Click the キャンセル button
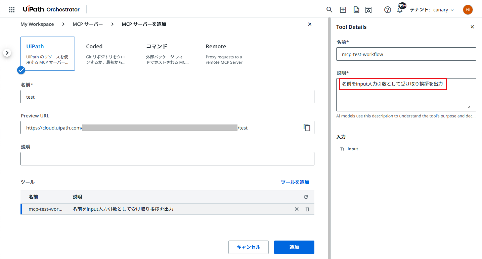Viewport: 482px width, 259px height. (x=249, y=247)
